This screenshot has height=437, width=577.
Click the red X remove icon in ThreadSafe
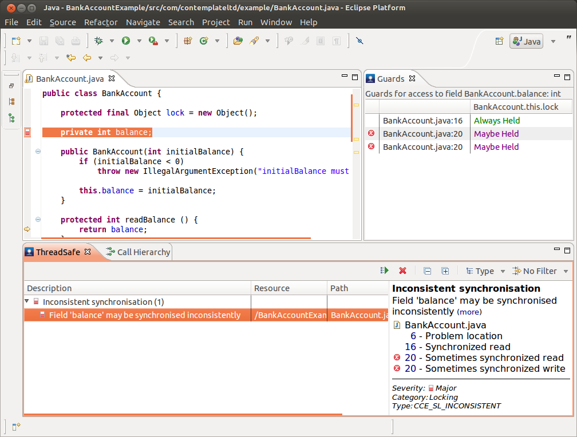(x=402, y=271)
